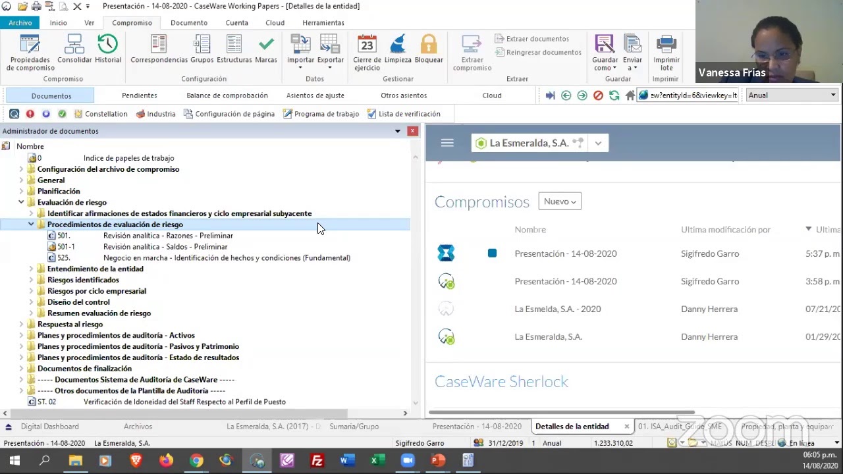Close the Administrador de documentos panel
This screenshot has height=474, width=843.
pos(412,131)
